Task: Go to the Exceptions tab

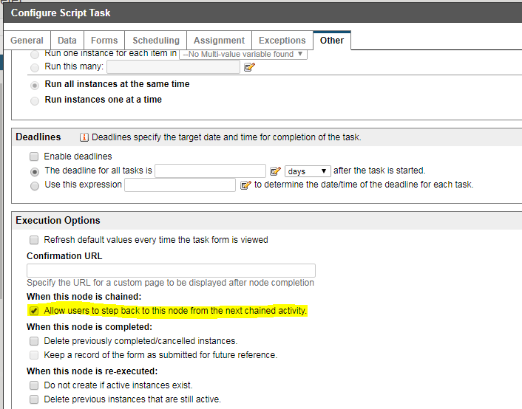Action: tap(282, 40)
